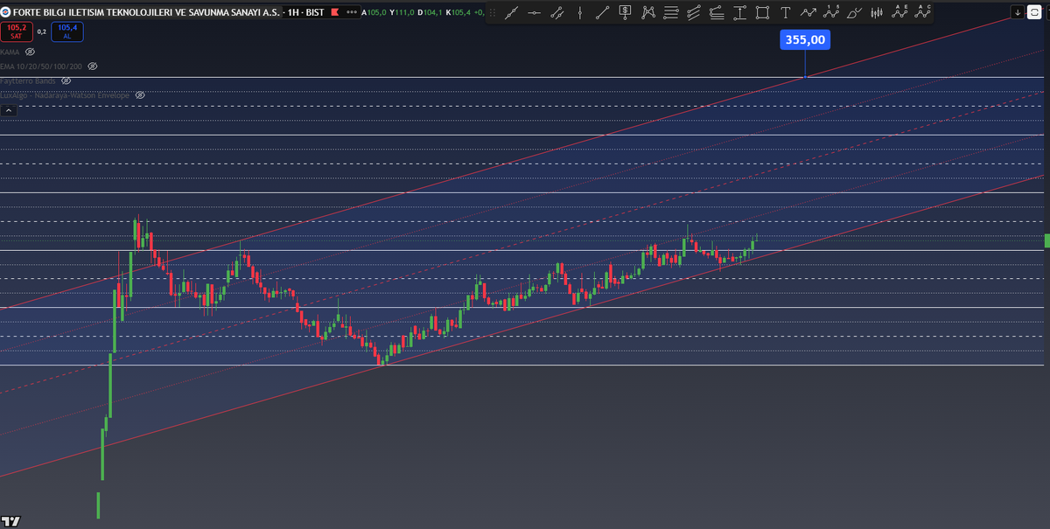This screenshot has width=1050, height=529.
Task: Click the FORTE BILGI ILETISIM symbol title
Action: coord(147,12)
